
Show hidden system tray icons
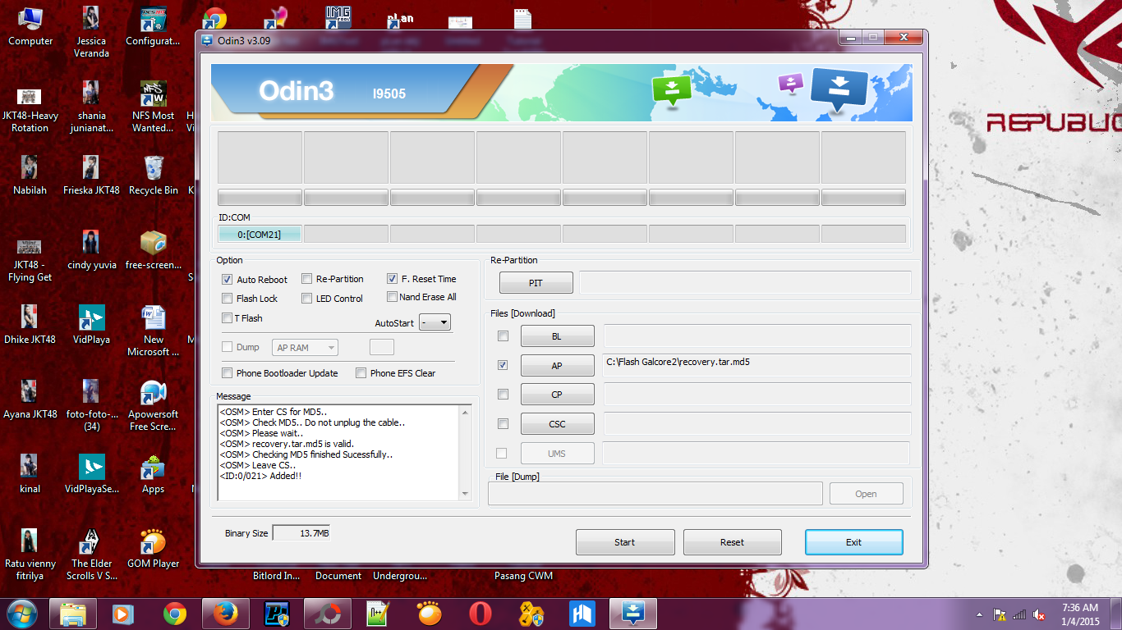tap(979, 614)
